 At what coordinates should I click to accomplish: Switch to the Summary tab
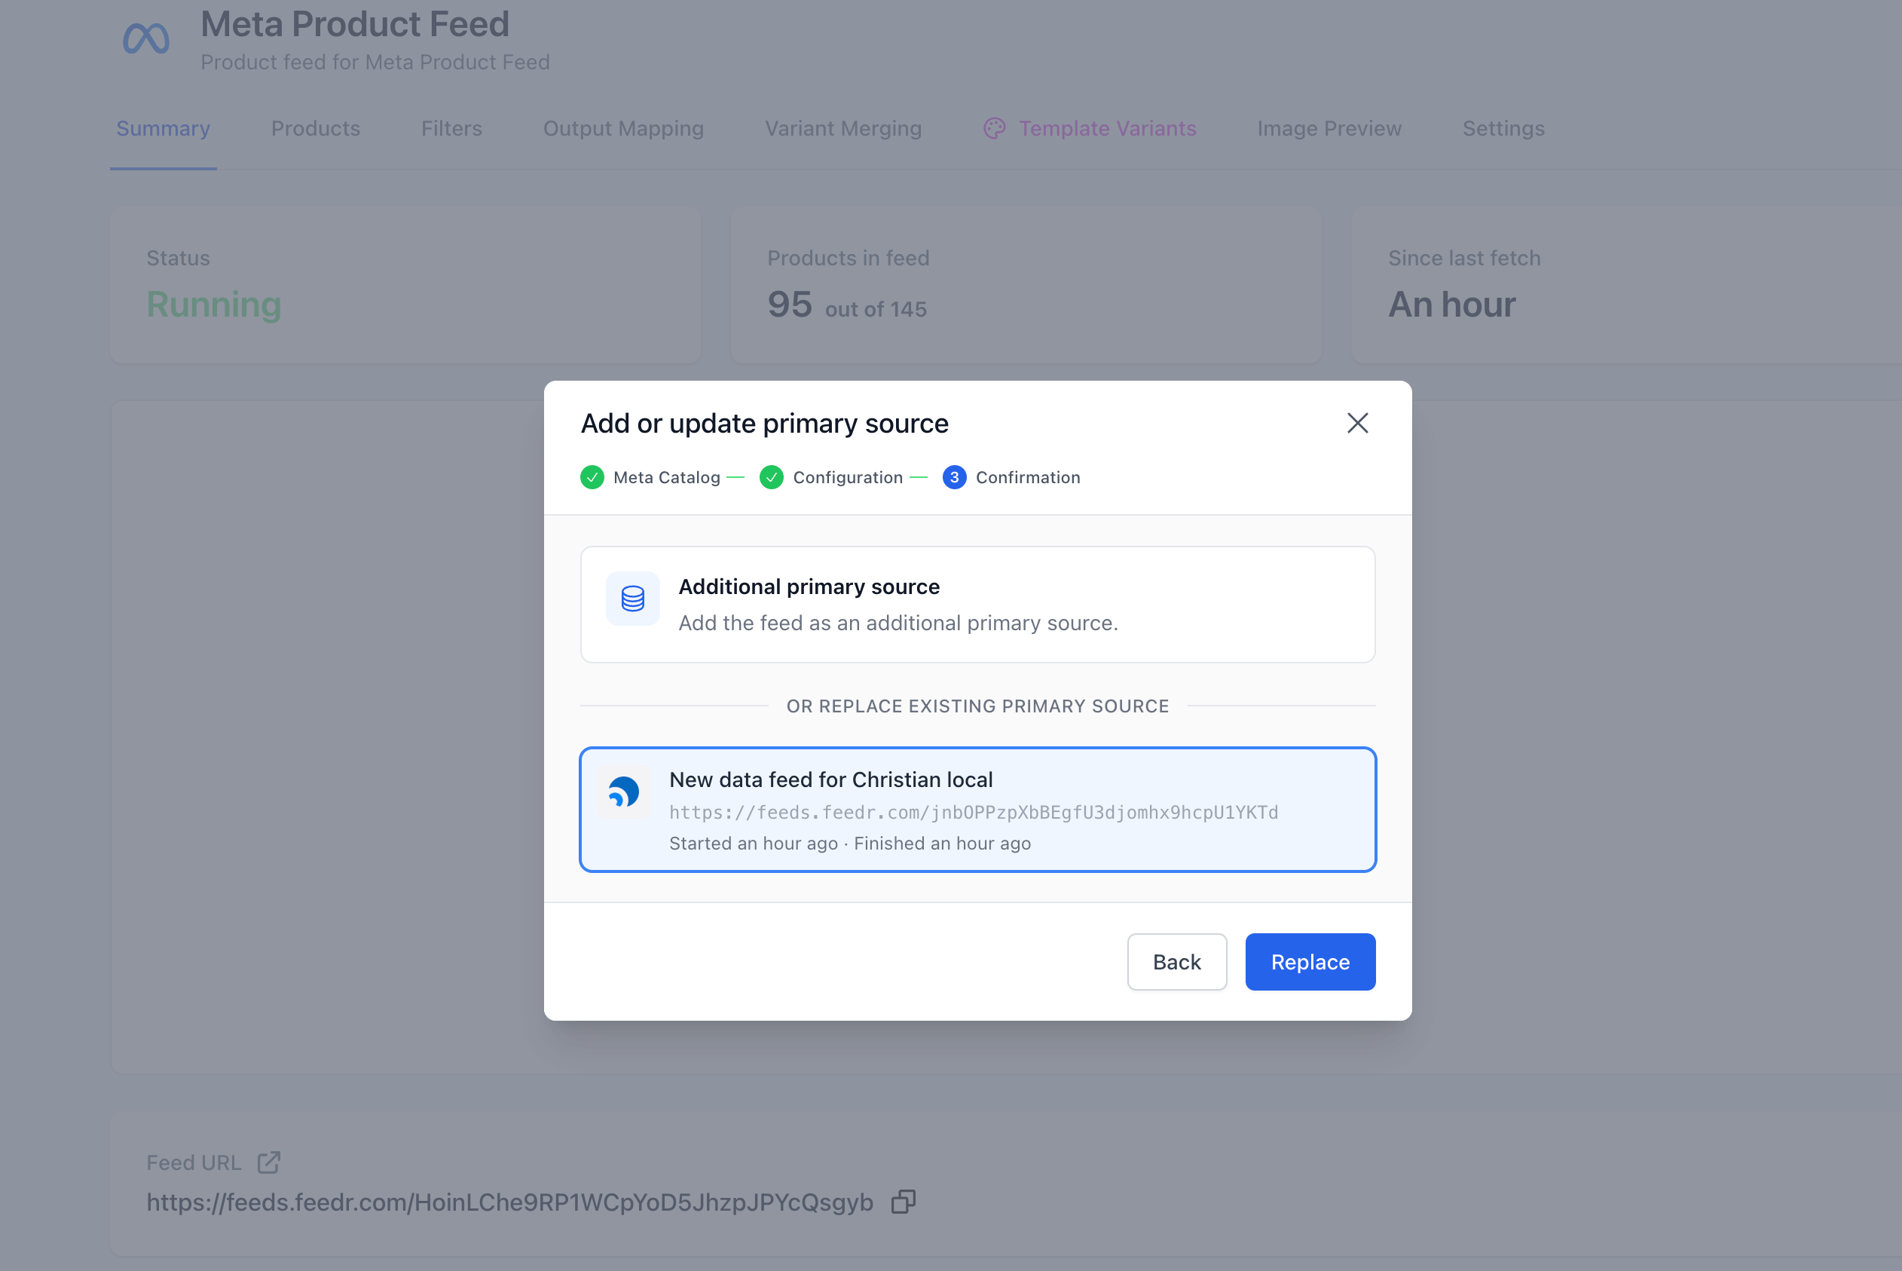tap(163, 128)
